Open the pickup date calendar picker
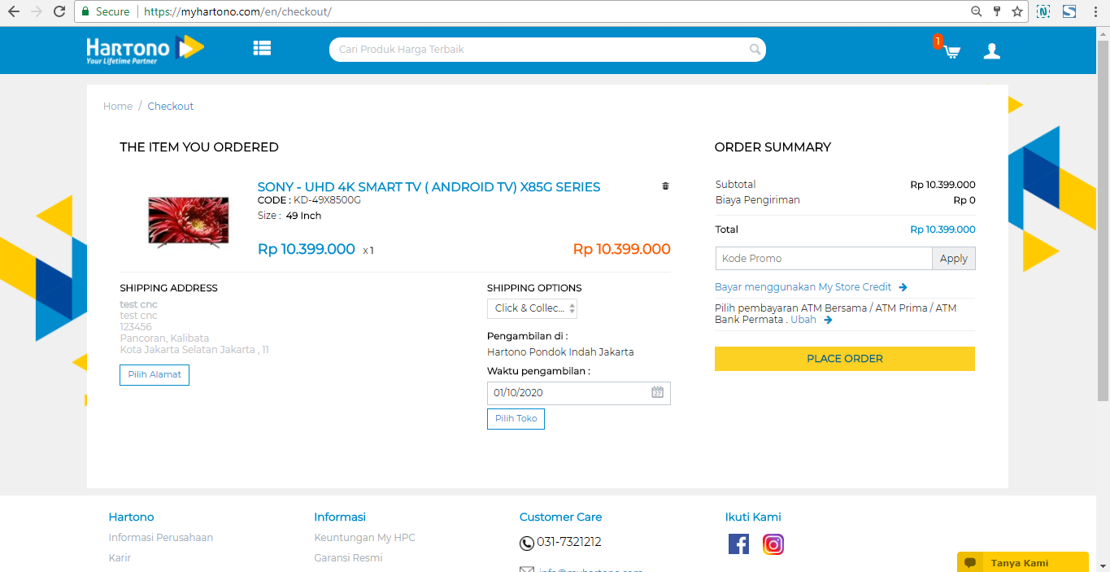Image resolution: width=1110 pixels, height=572 pixels. (x=657, y=392)
